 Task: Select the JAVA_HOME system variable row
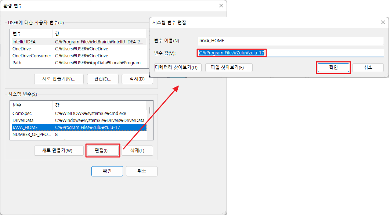[79, 128]
